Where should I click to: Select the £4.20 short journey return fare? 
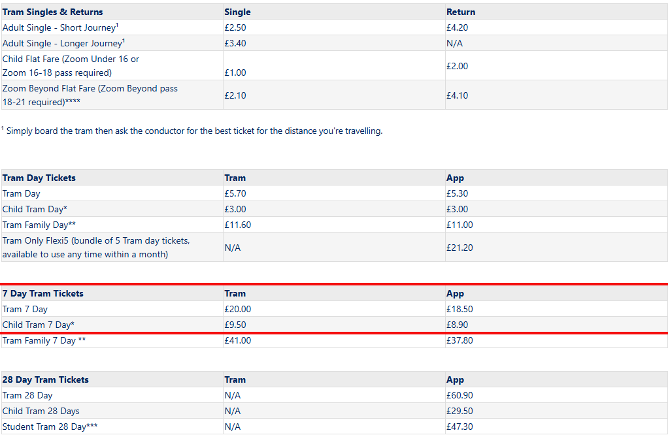(458, 27)
